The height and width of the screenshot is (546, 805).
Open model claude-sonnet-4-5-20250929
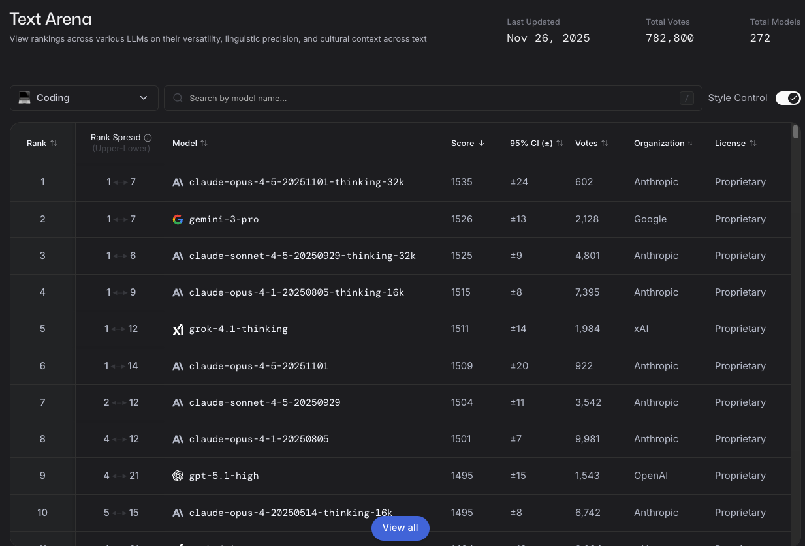tap(264, 402)
